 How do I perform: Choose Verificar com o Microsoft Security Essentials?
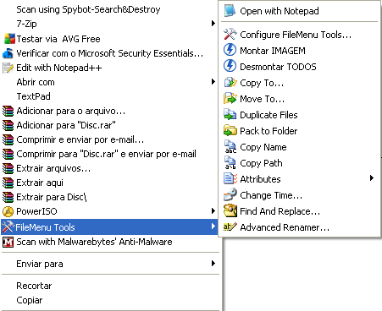pyautogui.click(x=110, y=53)
